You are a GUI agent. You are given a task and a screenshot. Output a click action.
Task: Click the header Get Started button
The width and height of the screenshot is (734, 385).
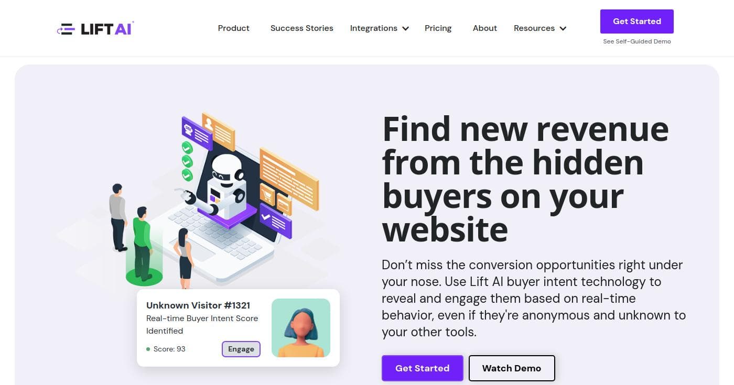pyautogui.click(x=636, y=21)
